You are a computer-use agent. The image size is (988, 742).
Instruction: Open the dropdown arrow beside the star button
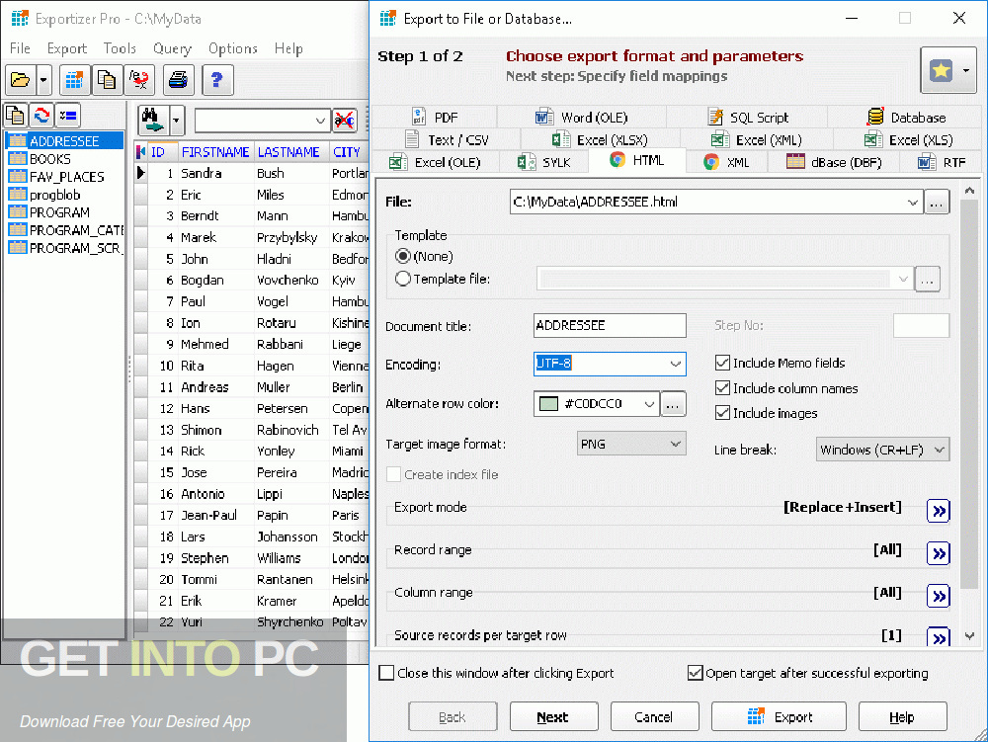pyautogui.click(x=966, y=70)
